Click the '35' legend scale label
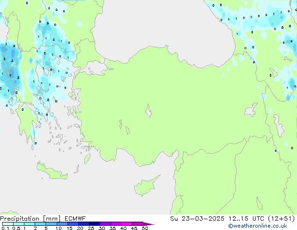The image size is (297, 230). (x=112, y=228)
